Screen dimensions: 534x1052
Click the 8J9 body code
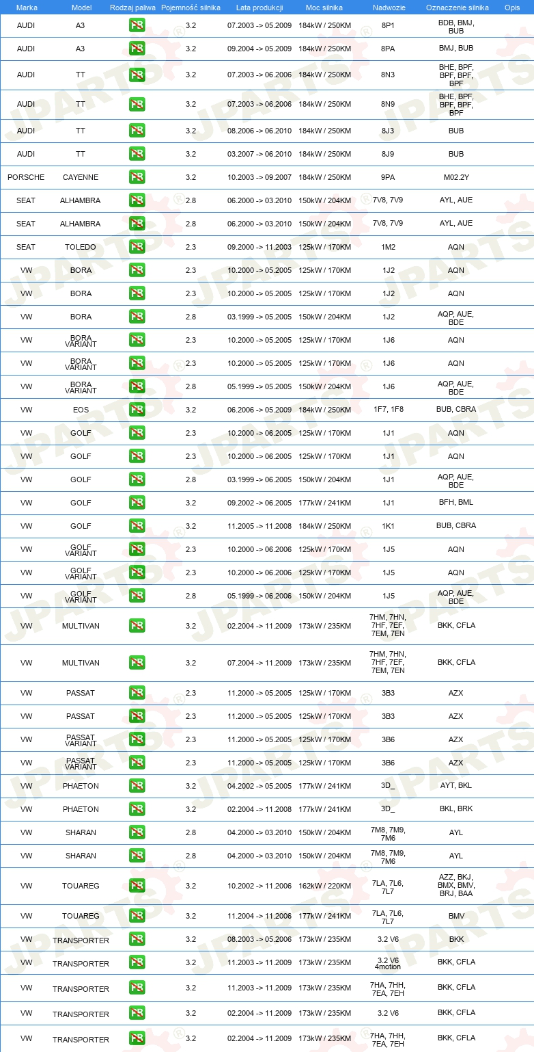coord(388,154)
